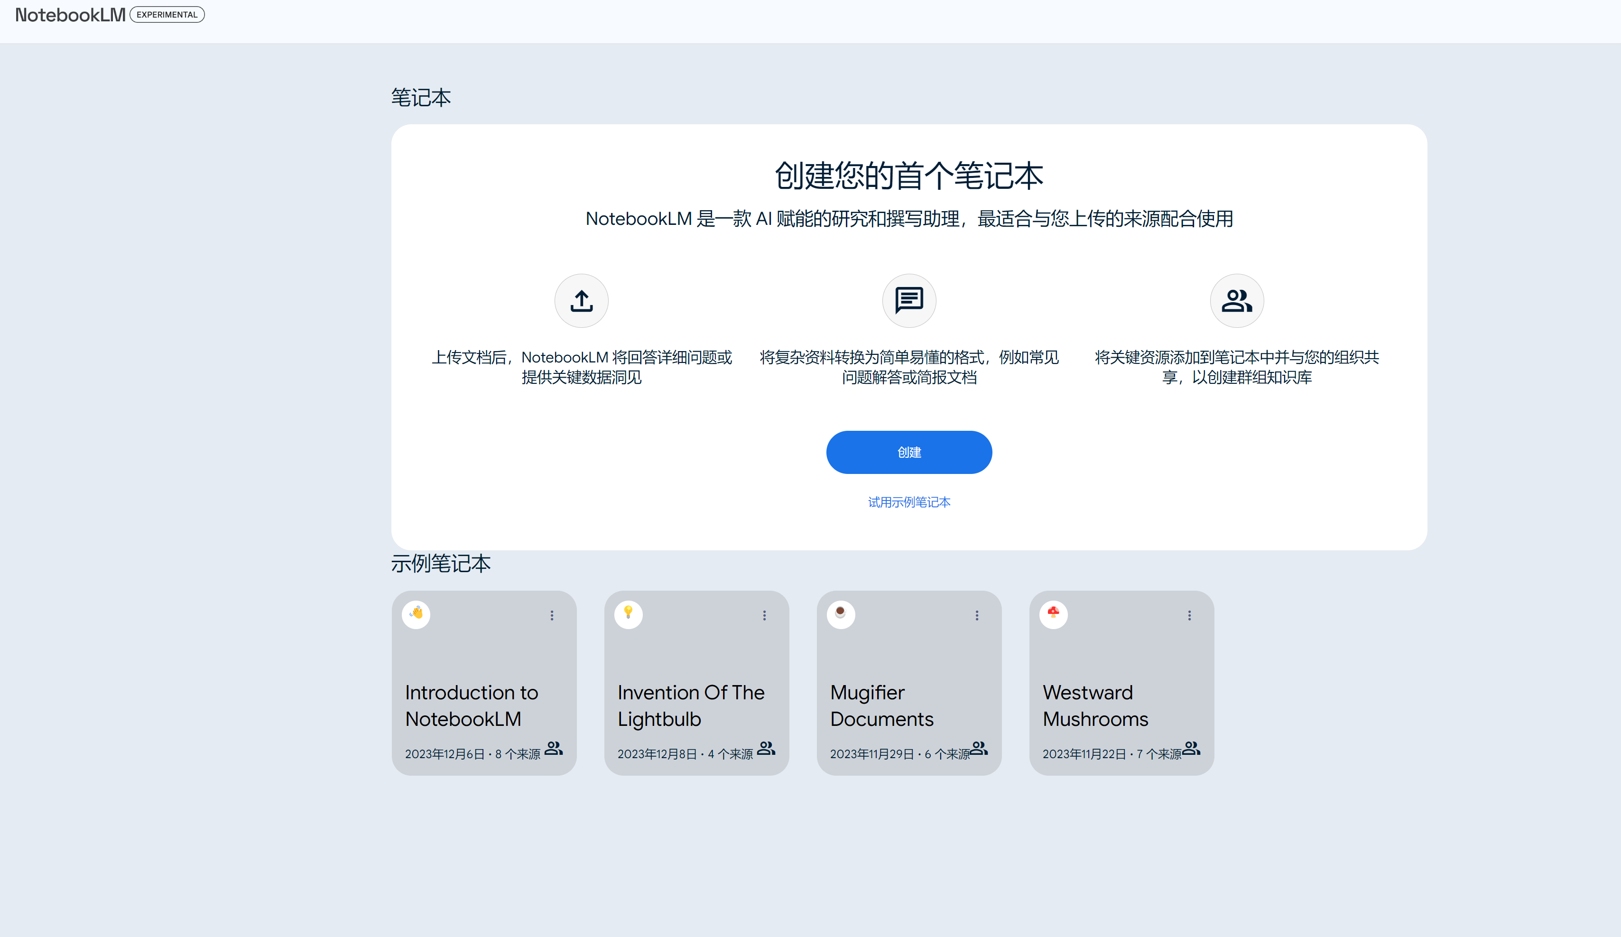1621x937 pixels.
Task: Open the Westward Mushrooms notebook title
Action: (1095, 705)
